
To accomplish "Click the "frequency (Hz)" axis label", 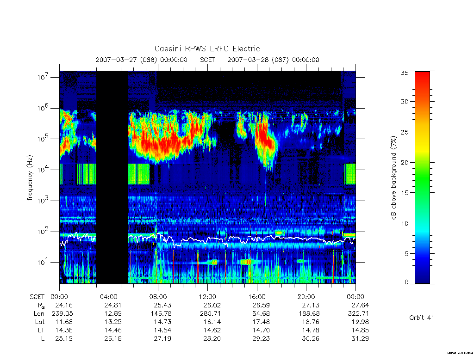I will (30, 178).
